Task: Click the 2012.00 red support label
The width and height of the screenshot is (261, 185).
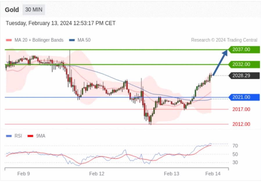Action: pos(241,124)
